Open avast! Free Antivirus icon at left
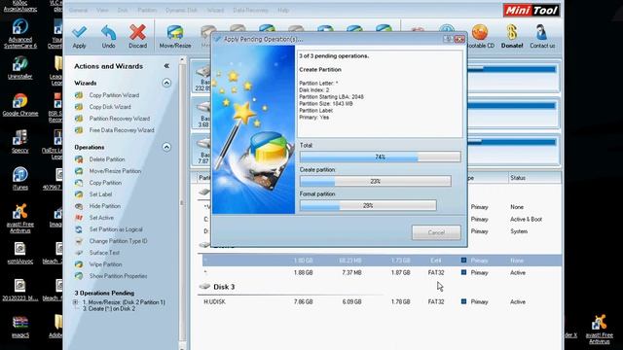The width and height of the screenshot is (623, 350). click(x=19, y=218)
